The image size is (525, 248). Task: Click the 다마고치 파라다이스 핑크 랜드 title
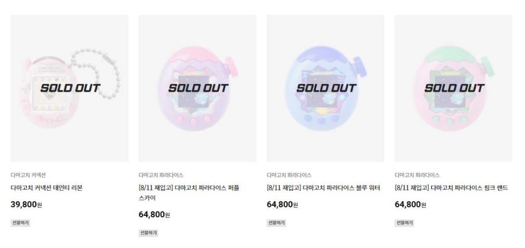(451, 188)
